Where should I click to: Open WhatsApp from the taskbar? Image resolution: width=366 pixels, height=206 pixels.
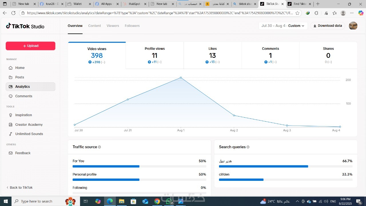169,201
